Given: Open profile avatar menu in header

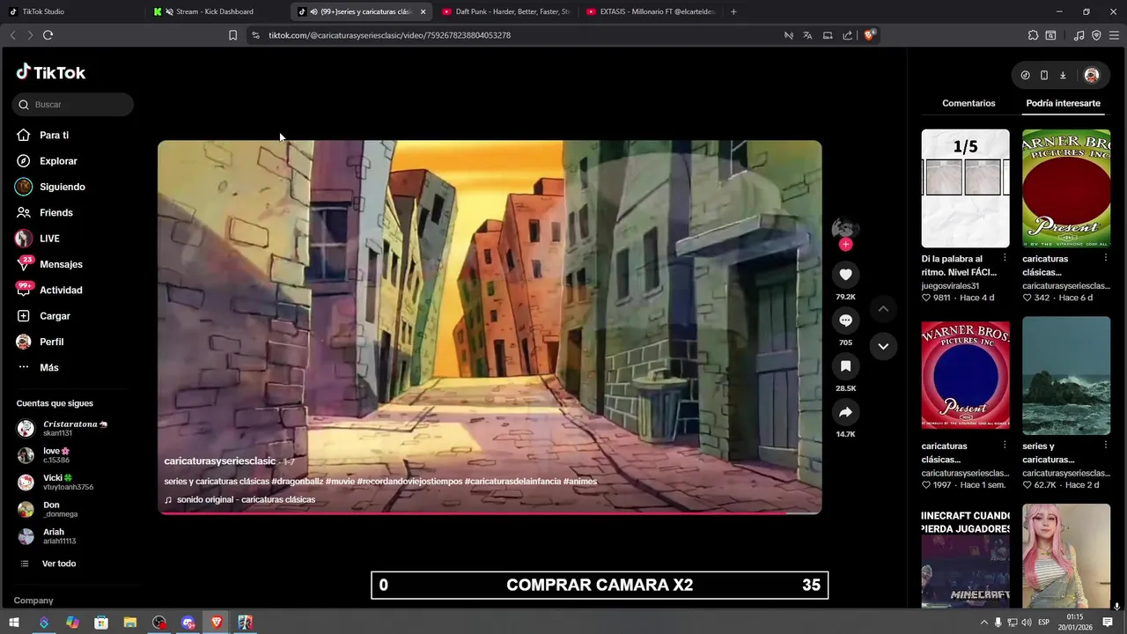Looking at the screenshot, I should pyautogui.click(x=1092, y=76).
